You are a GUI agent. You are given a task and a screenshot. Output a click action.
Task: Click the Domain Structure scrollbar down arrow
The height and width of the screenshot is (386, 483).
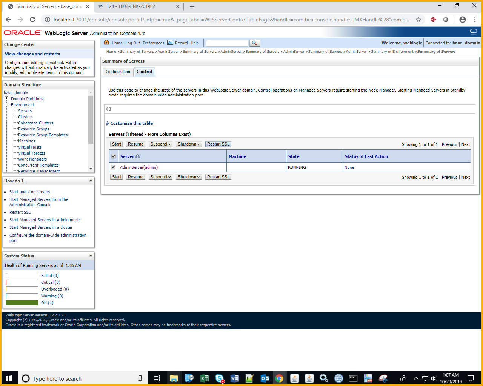pyautogui.click(x=91, y=169)
